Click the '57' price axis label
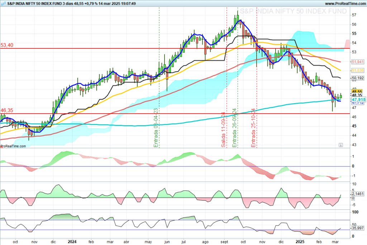This screenshot has width=367, height=245. click(354, 15)
